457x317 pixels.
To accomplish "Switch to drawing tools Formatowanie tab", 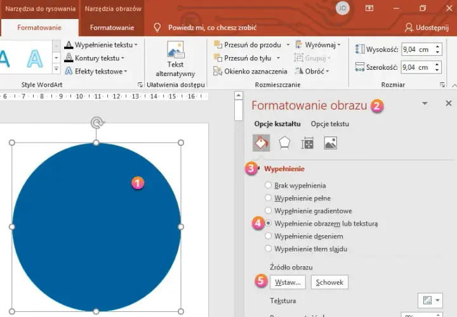I will click(x=39, y=28).
